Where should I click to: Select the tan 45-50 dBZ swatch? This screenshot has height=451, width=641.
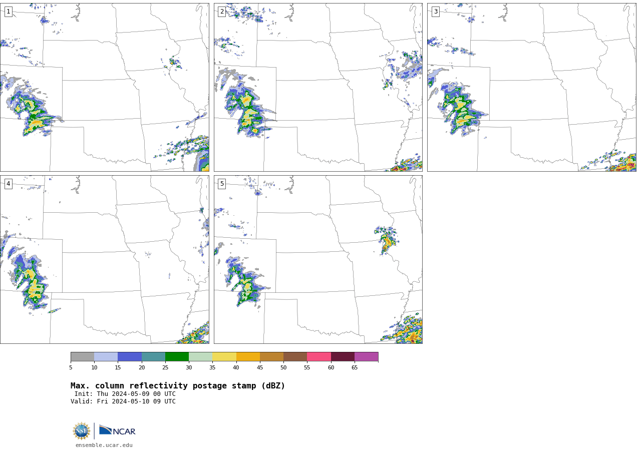[x=271, y=356]
